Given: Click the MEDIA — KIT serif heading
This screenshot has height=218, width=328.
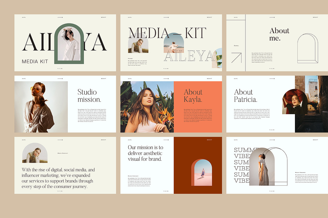Looking at the screenshot, I should [x=167, y=33].
